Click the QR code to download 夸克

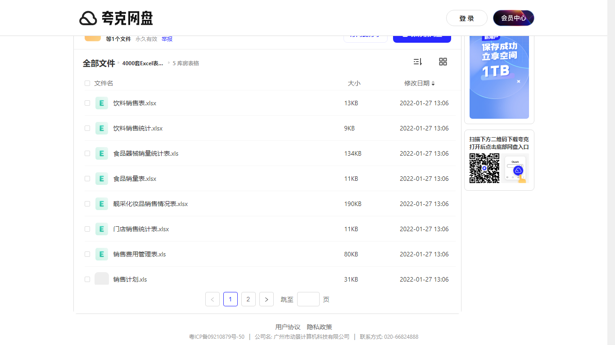point(484,169)
